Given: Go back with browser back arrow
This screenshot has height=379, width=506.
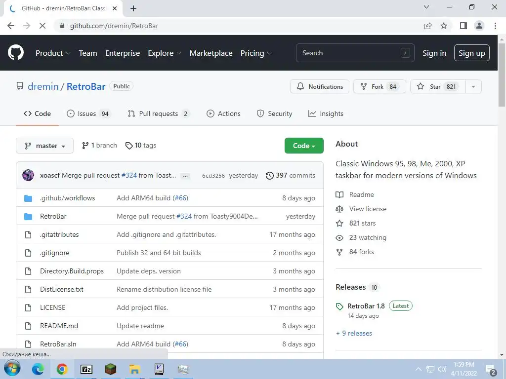Looking at the screenshot, I should 11,26.
